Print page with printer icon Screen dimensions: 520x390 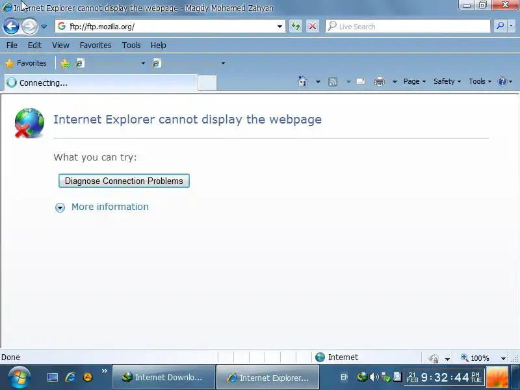click(380, 81)
